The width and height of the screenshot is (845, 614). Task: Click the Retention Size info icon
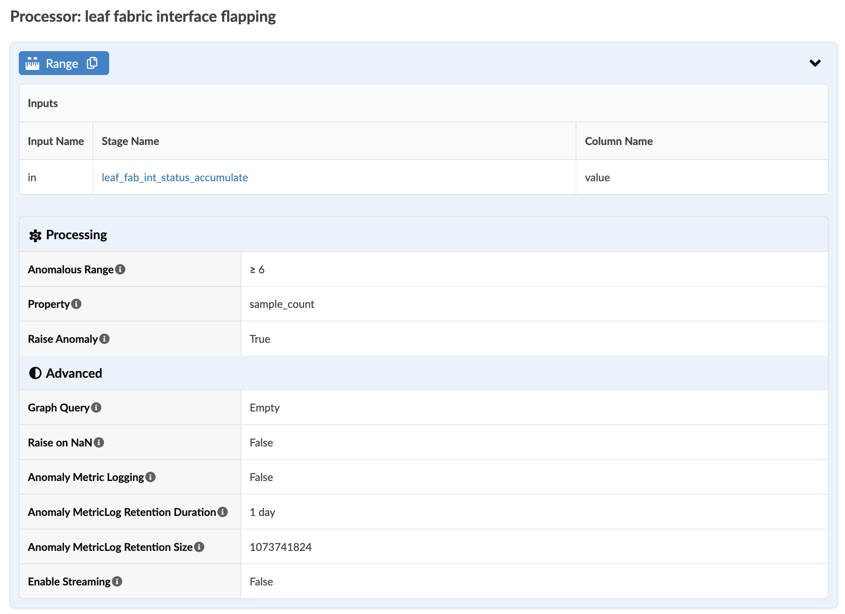[x=199, y=547]
